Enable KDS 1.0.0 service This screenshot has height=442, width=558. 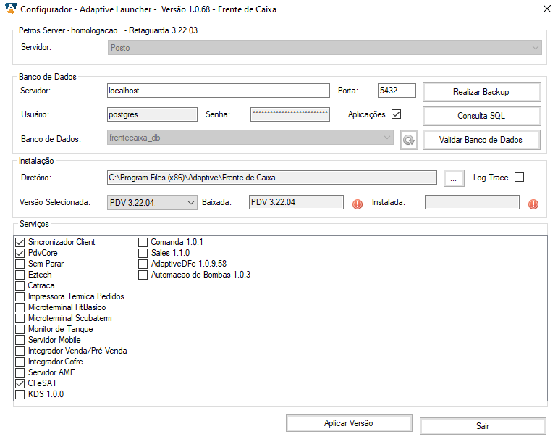click(x=20, y=394)
